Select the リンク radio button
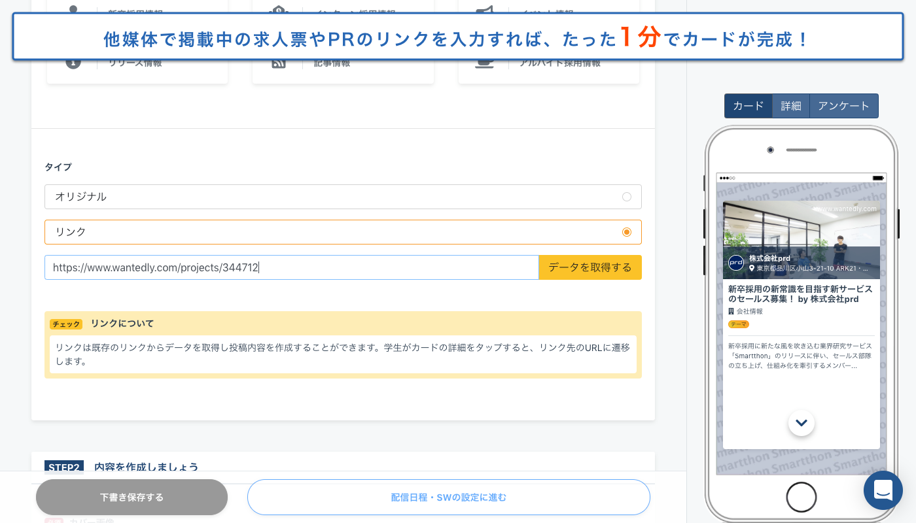This screenshot has height=523, width=916. [626, 231]
